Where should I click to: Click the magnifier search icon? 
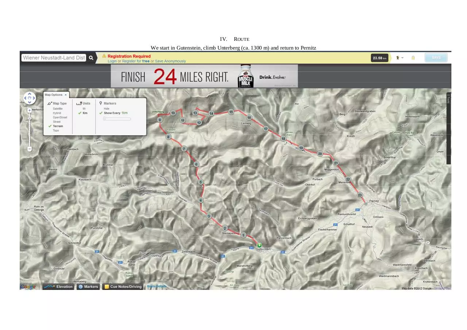click(x=91, y=58)
